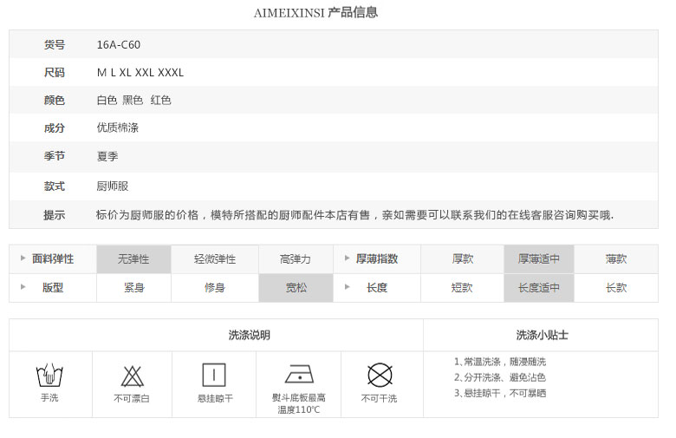Click the iron temperature icon

(299, 374)
